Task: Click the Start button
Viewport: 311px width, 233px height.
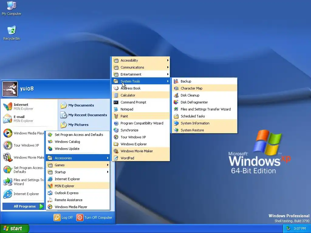Action: (15, 228)
